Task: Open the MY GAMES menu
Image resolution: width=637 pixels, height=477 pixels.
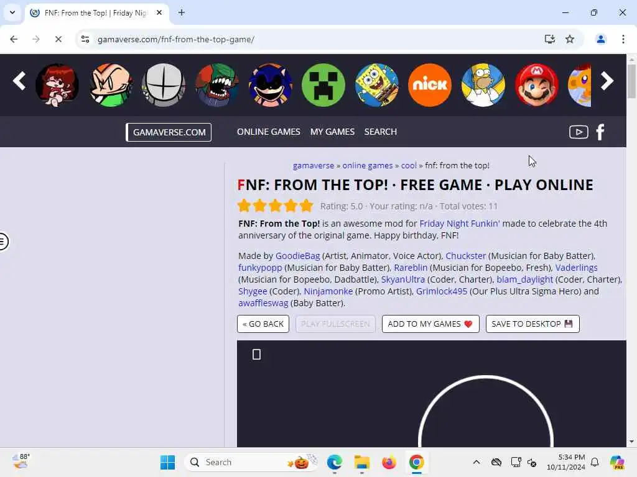Action: click(x=332, y=132)
